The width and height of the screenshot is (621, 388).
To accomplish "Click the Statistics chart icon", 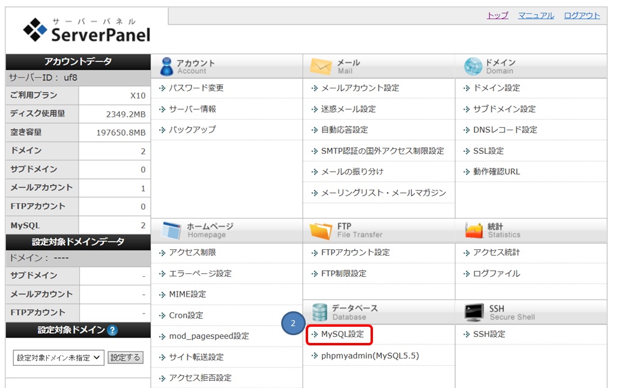I will click(474, 229).
